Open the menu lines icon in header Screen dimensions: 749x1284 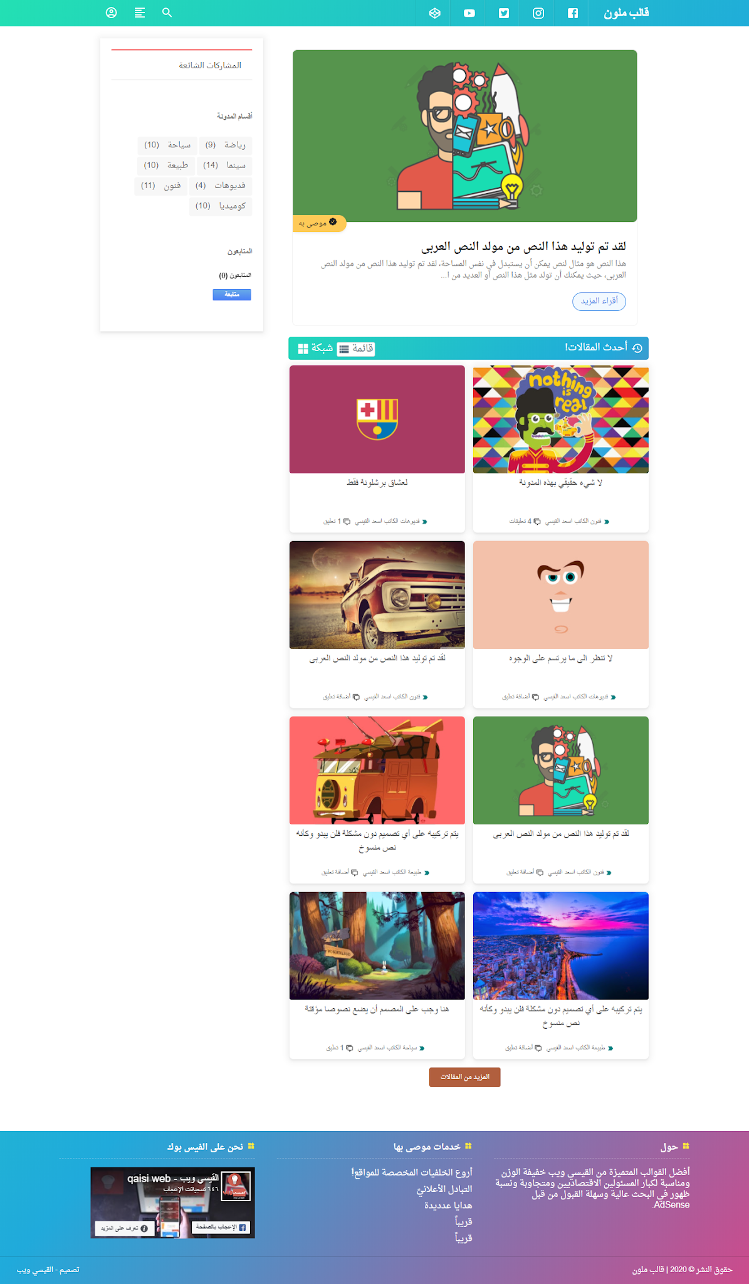[139, 13]
